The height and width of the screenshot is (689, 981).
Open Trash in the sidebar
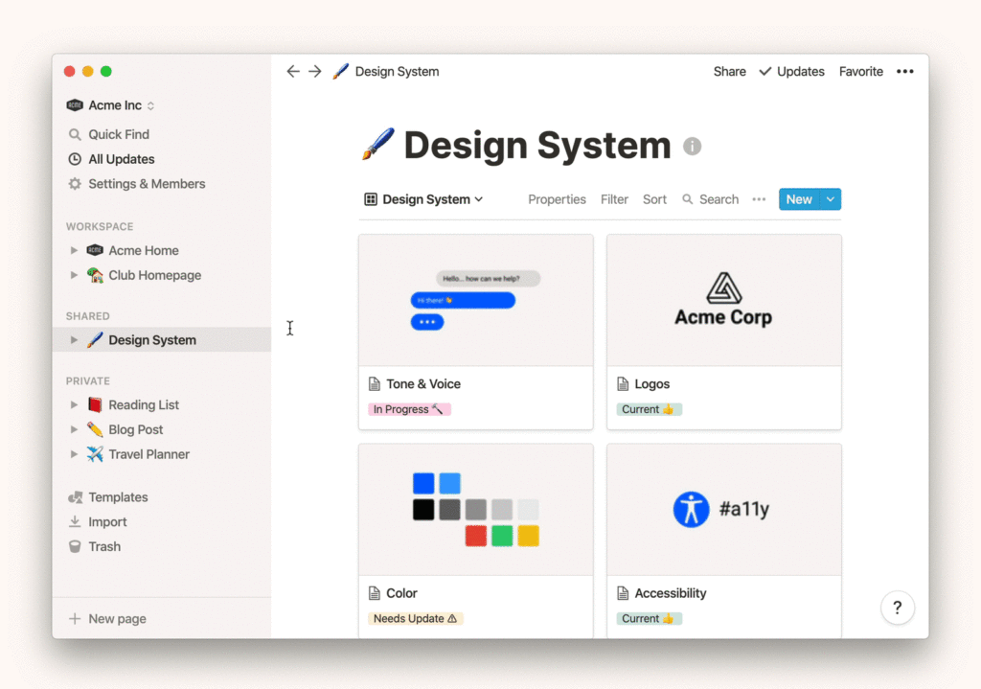[104, 546]
